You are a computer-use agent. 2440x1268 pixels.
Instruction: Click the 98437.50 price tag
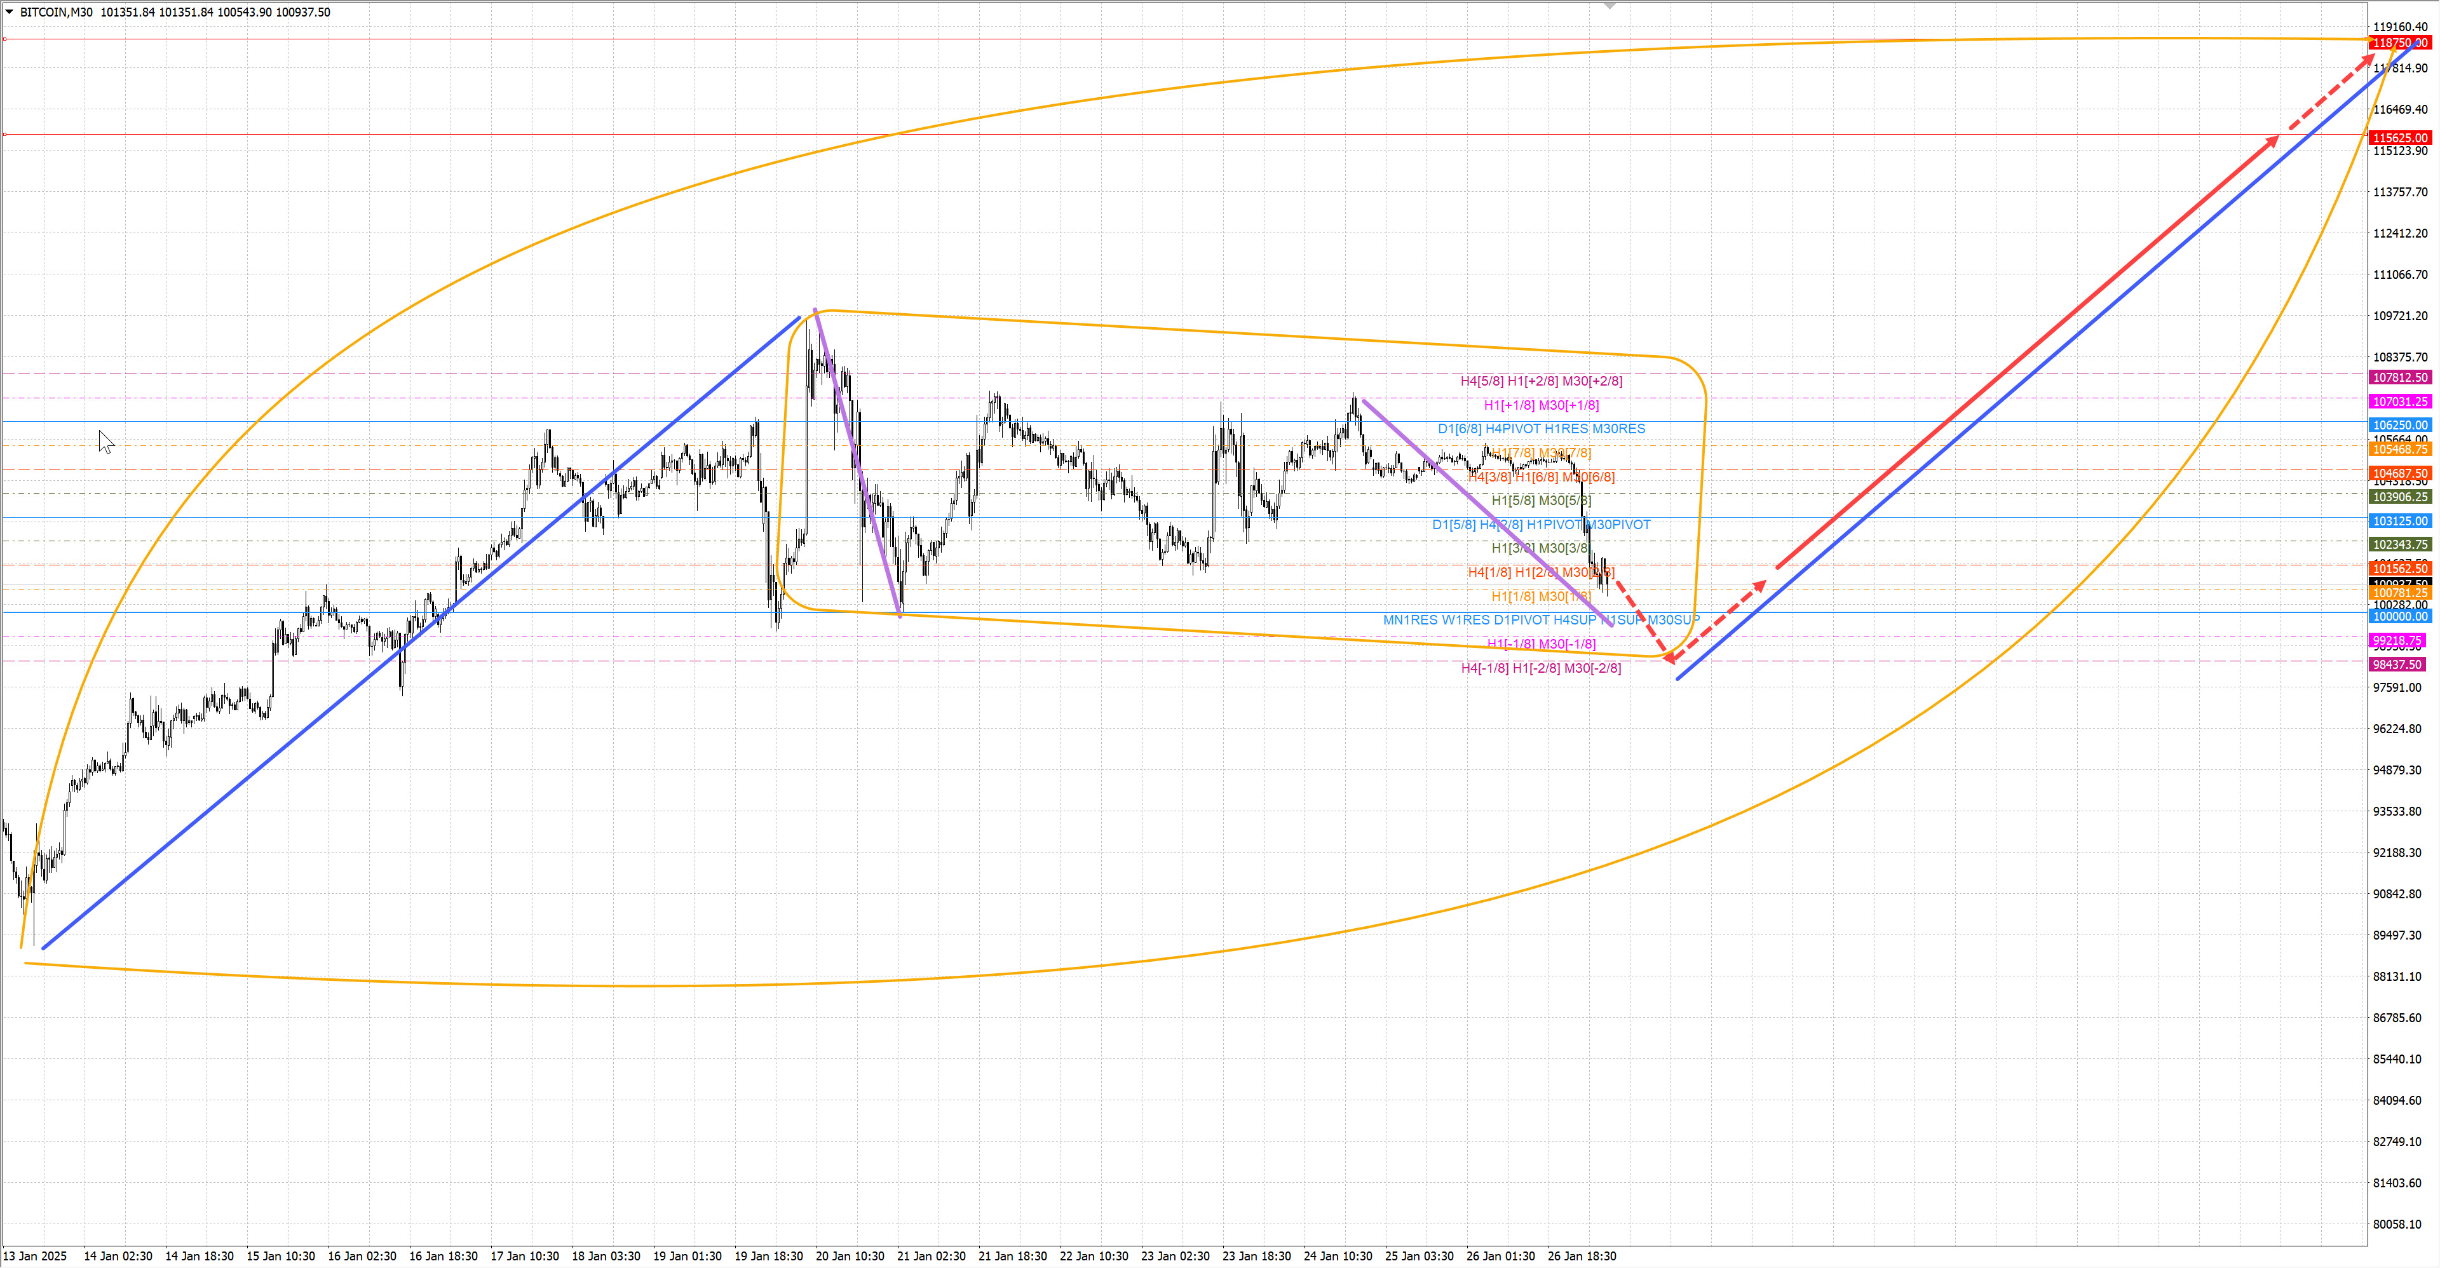2396,664
